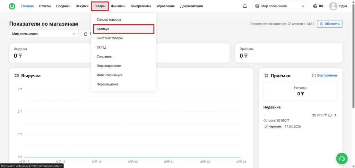This screenshot has width=355, height=168.
Task: Open the Эдик user avatar
Action: (x=333, y=6)
